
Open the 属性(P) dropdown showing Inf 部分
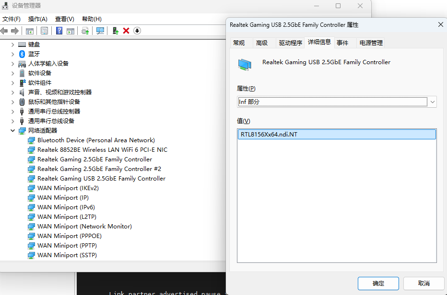pos(337,102)
